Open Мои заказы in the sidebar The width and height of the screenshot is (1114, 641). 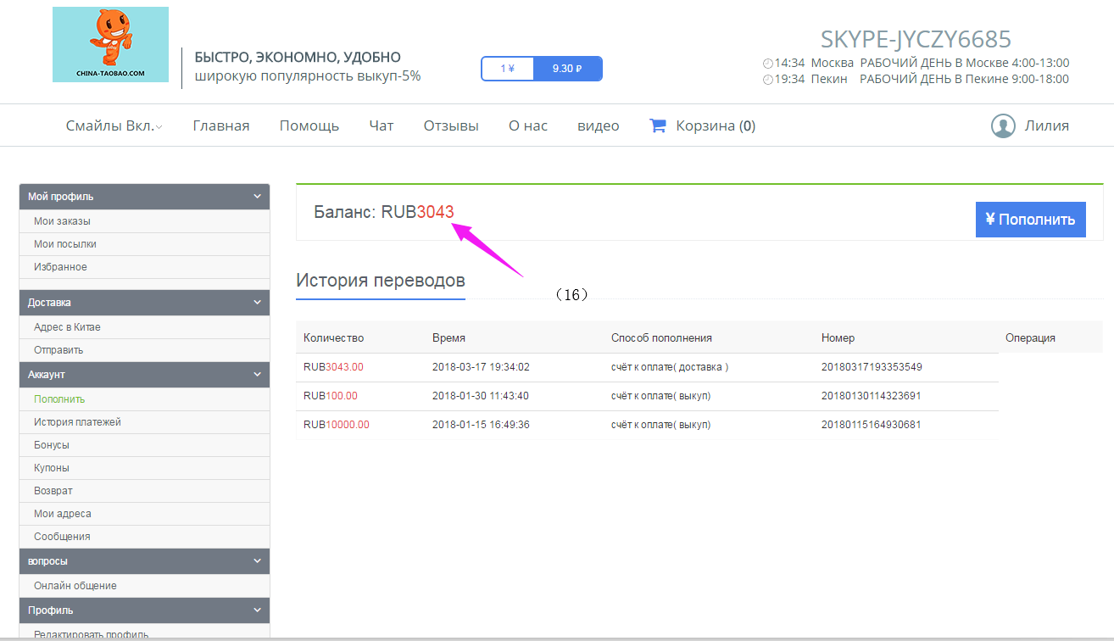pyautogui.click(x=62, y=221)
